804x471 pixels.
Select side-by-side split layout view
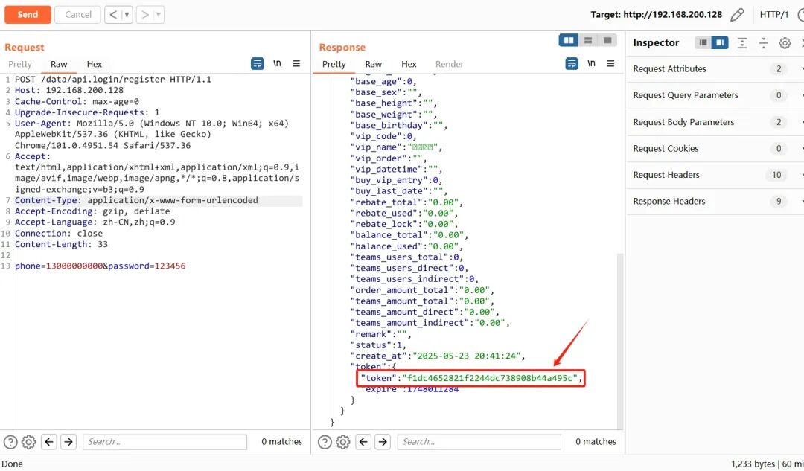coord(569,40)
